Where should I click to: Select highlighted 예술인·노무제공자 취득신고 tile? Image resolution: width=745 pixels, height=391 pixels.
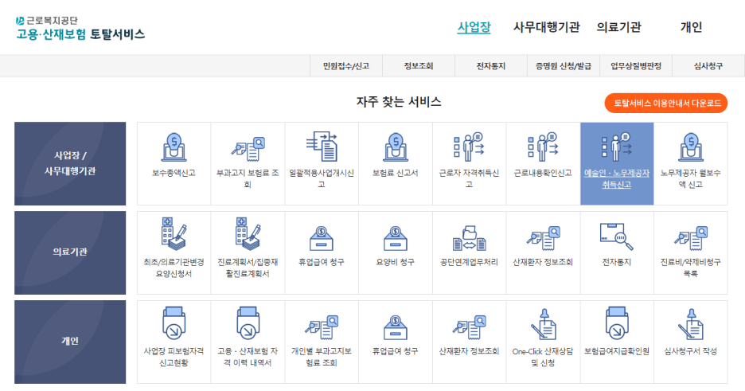coord(617,163)
